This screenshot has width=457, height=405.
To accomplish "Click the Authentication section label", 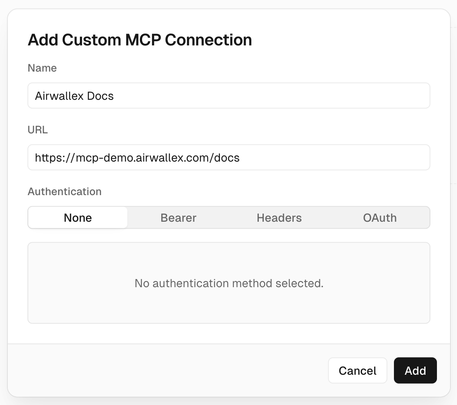I will click(x=65, y=191).
